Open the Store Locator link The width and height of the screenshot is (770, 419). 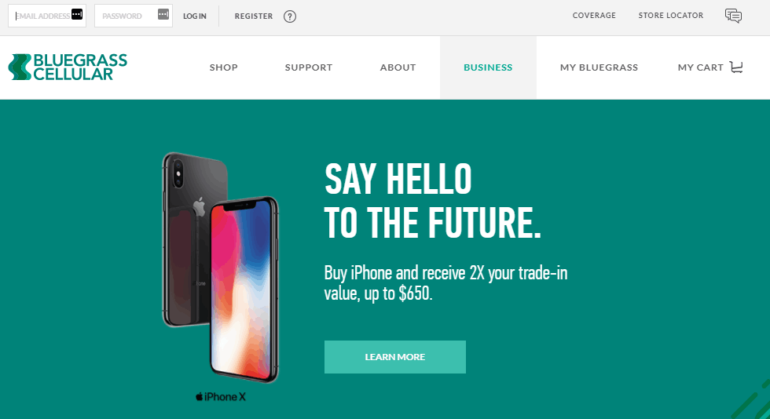coord(671,16)
